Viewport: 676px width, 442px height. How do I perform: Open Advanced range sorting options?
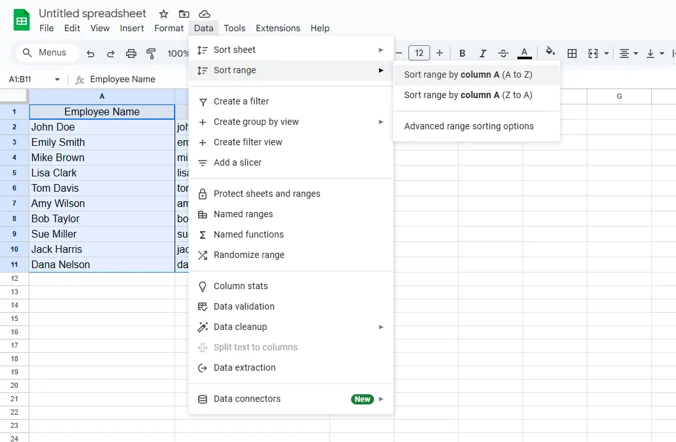(x=469, y=126)
